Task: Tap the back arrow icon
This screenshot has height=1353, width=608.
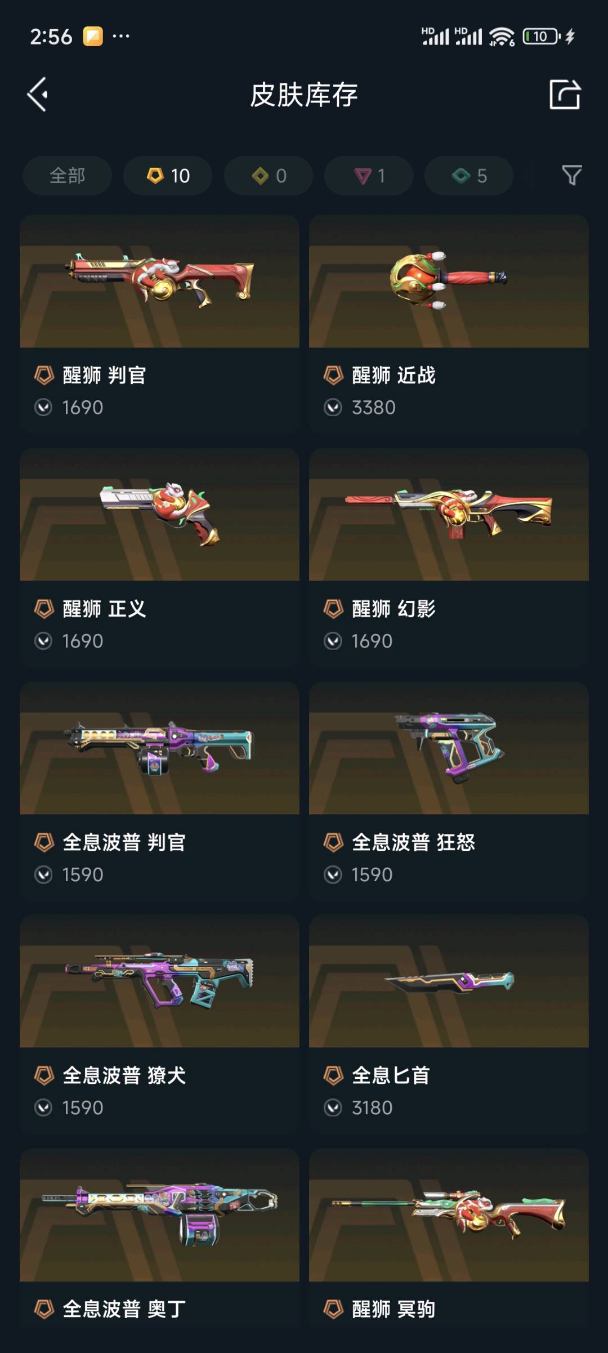Action: coord(38,94)
